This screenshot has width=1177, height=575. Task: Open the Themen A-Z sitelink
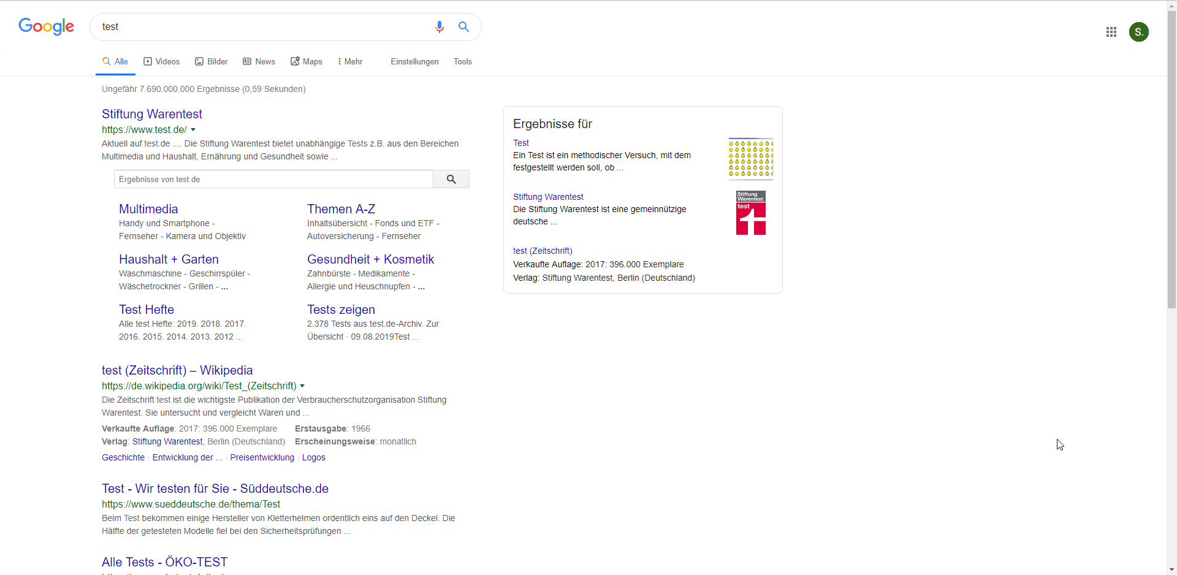tap(341, 209)
